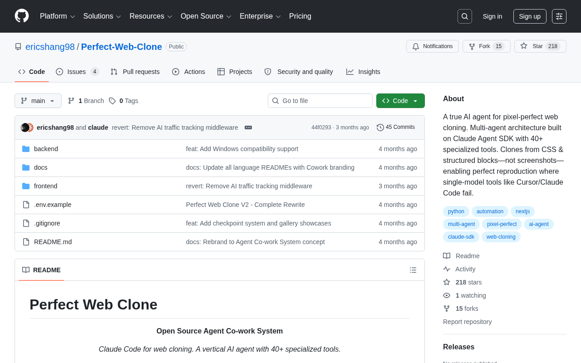Click the README.md file icon

coord(26,242)
